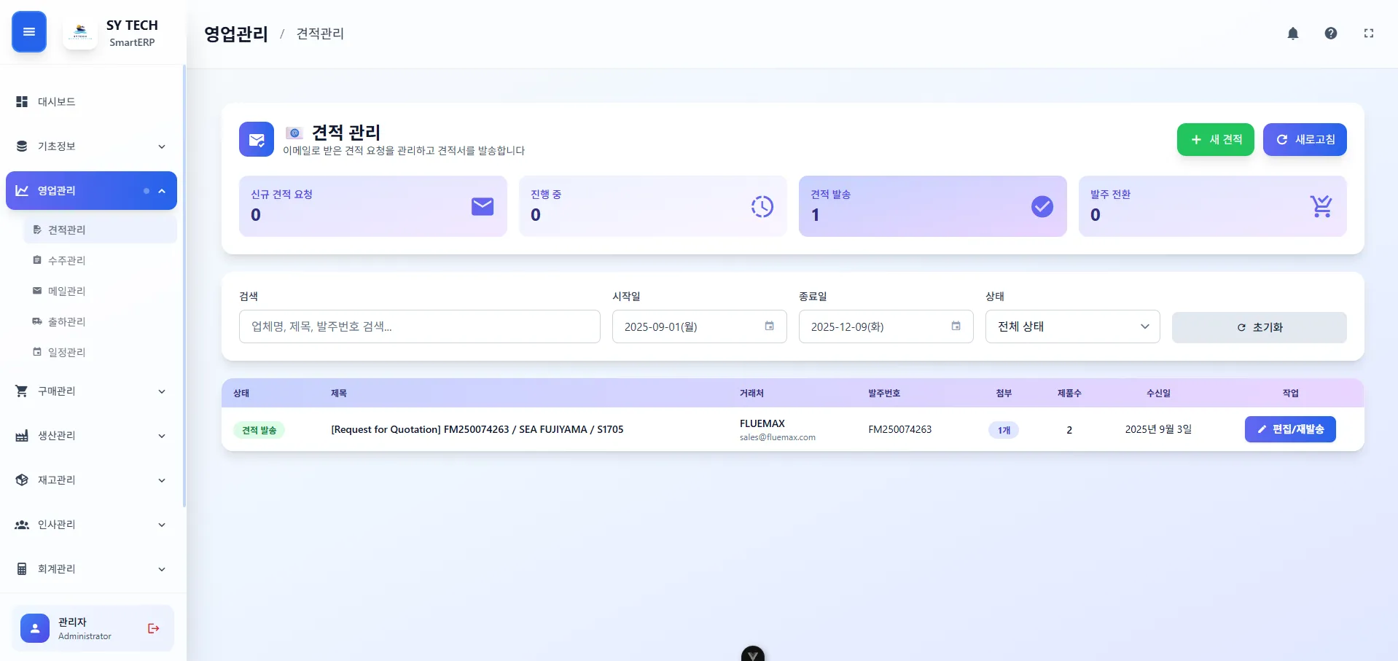Click the mail icon beside 견적 관리 heading
The image size is (1398, 661).
point(257,139)
